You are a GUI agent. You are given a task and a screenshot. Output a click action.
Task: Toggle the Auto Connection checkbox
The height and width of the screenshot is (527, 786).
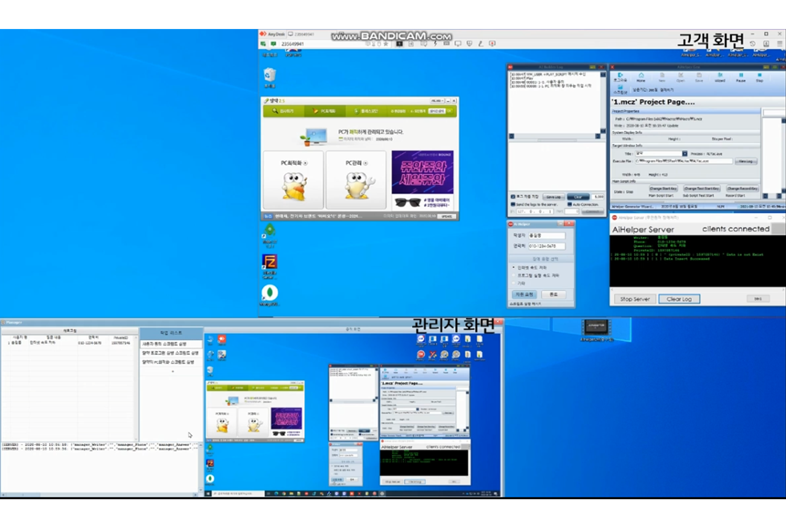coord(568,205)
